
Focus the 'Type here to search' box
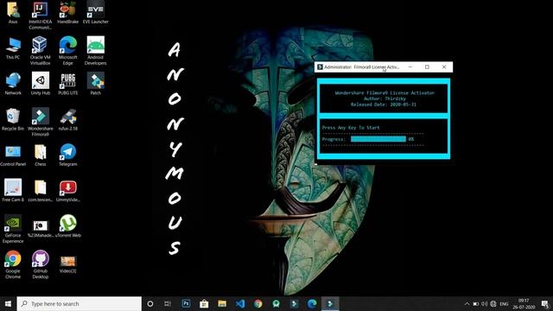[79, 303]
